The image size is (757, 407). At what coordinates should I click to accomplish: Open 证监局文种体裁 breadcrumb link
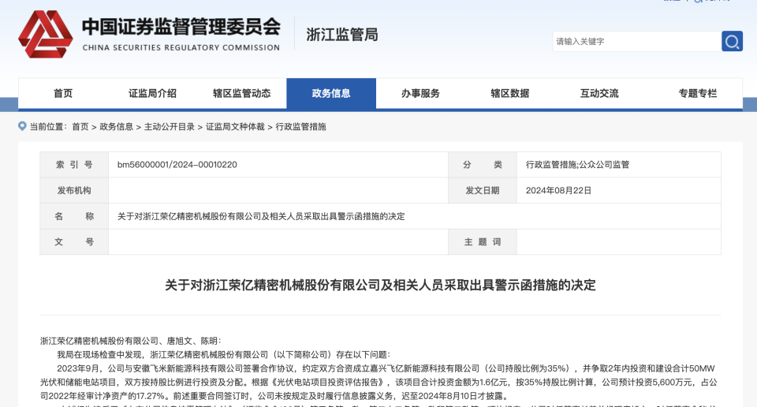(x=235, y=126)
